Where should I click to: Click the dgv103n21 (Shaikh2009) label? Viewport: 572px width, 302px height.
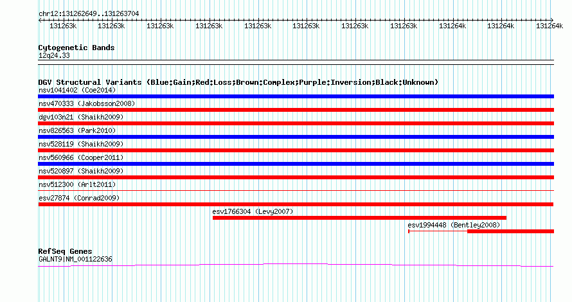[81, 117]
